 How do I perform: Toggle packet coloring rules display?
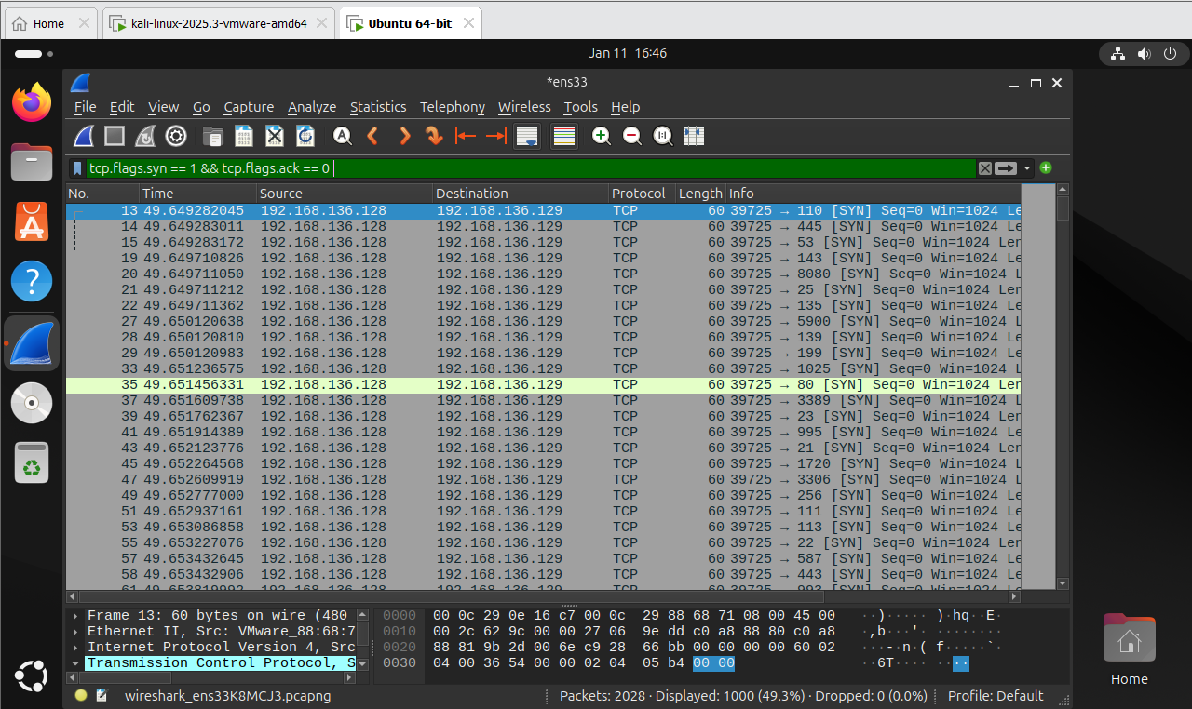point(563,136)
